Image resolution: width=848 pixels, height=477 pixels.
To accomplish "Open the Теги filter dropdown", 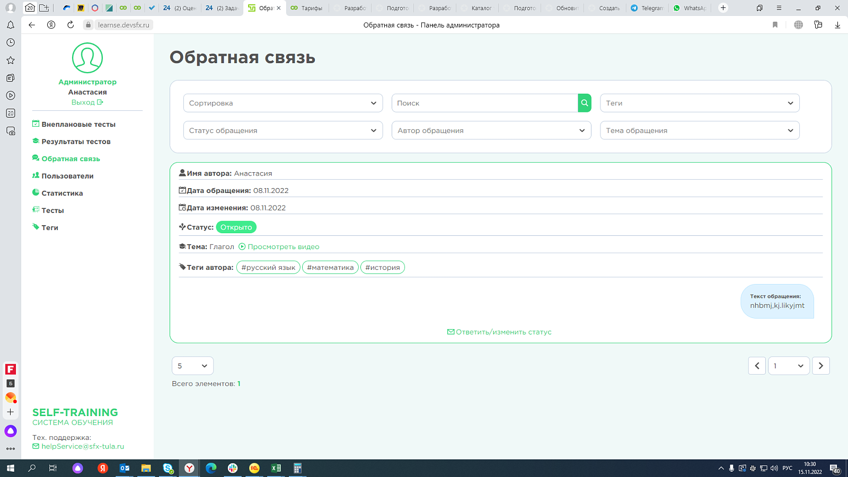I will [700, 103].
